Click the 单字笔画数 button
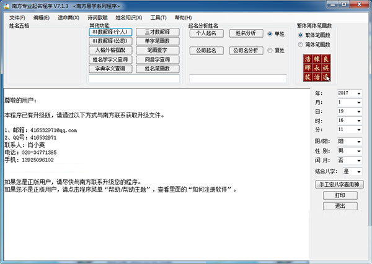 pyautogui.click(x=157, y=41)
